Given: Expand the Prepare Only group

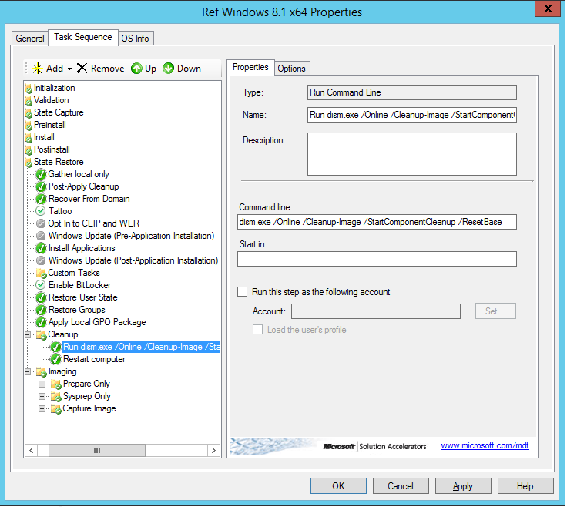Looking at the screenshot, I should (42, 384).
